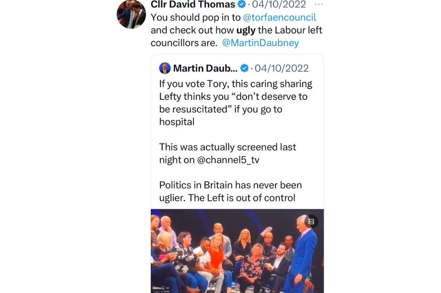Click the "Politics in Britain has never" paragraph
This screenshot has width=441, height=293.
click(x=230, y=191)
